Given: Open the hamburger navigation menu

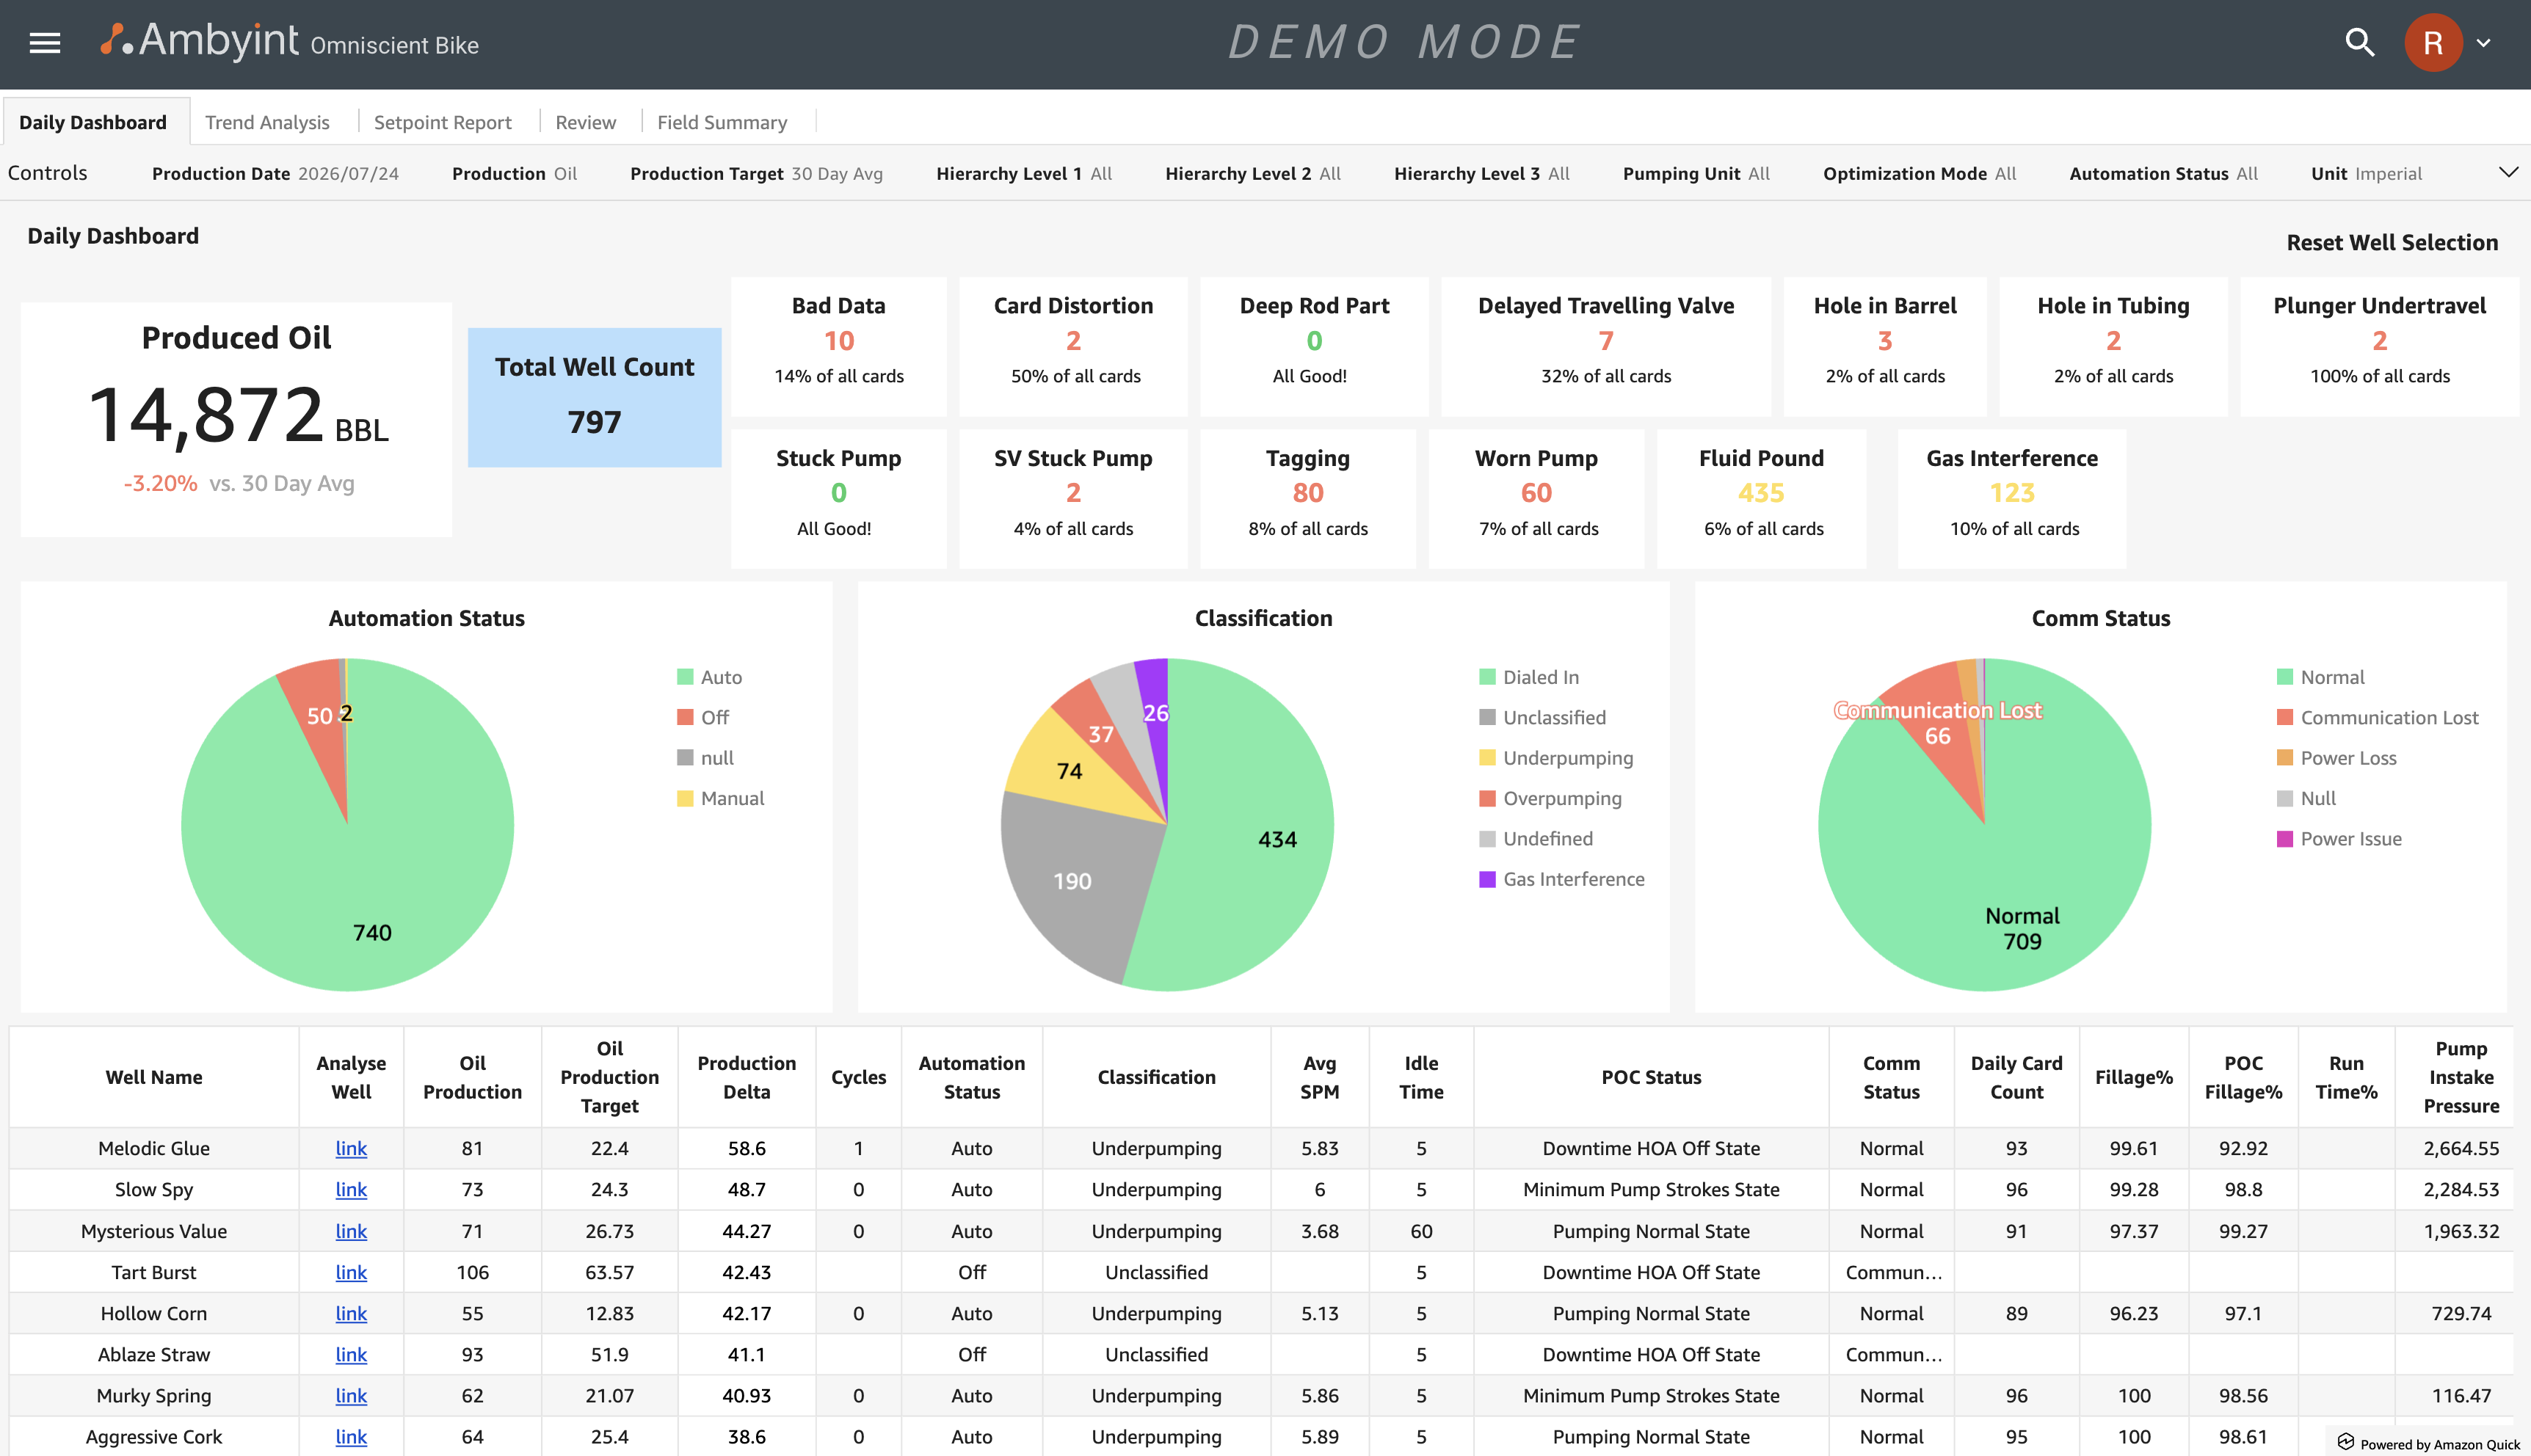Looking at the screenshot, I should pos(45,43).
